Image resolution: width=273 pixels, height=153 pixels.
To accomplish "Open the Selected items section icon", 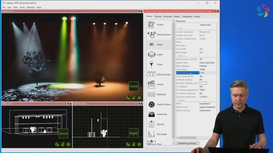I will tap(151, 34).
